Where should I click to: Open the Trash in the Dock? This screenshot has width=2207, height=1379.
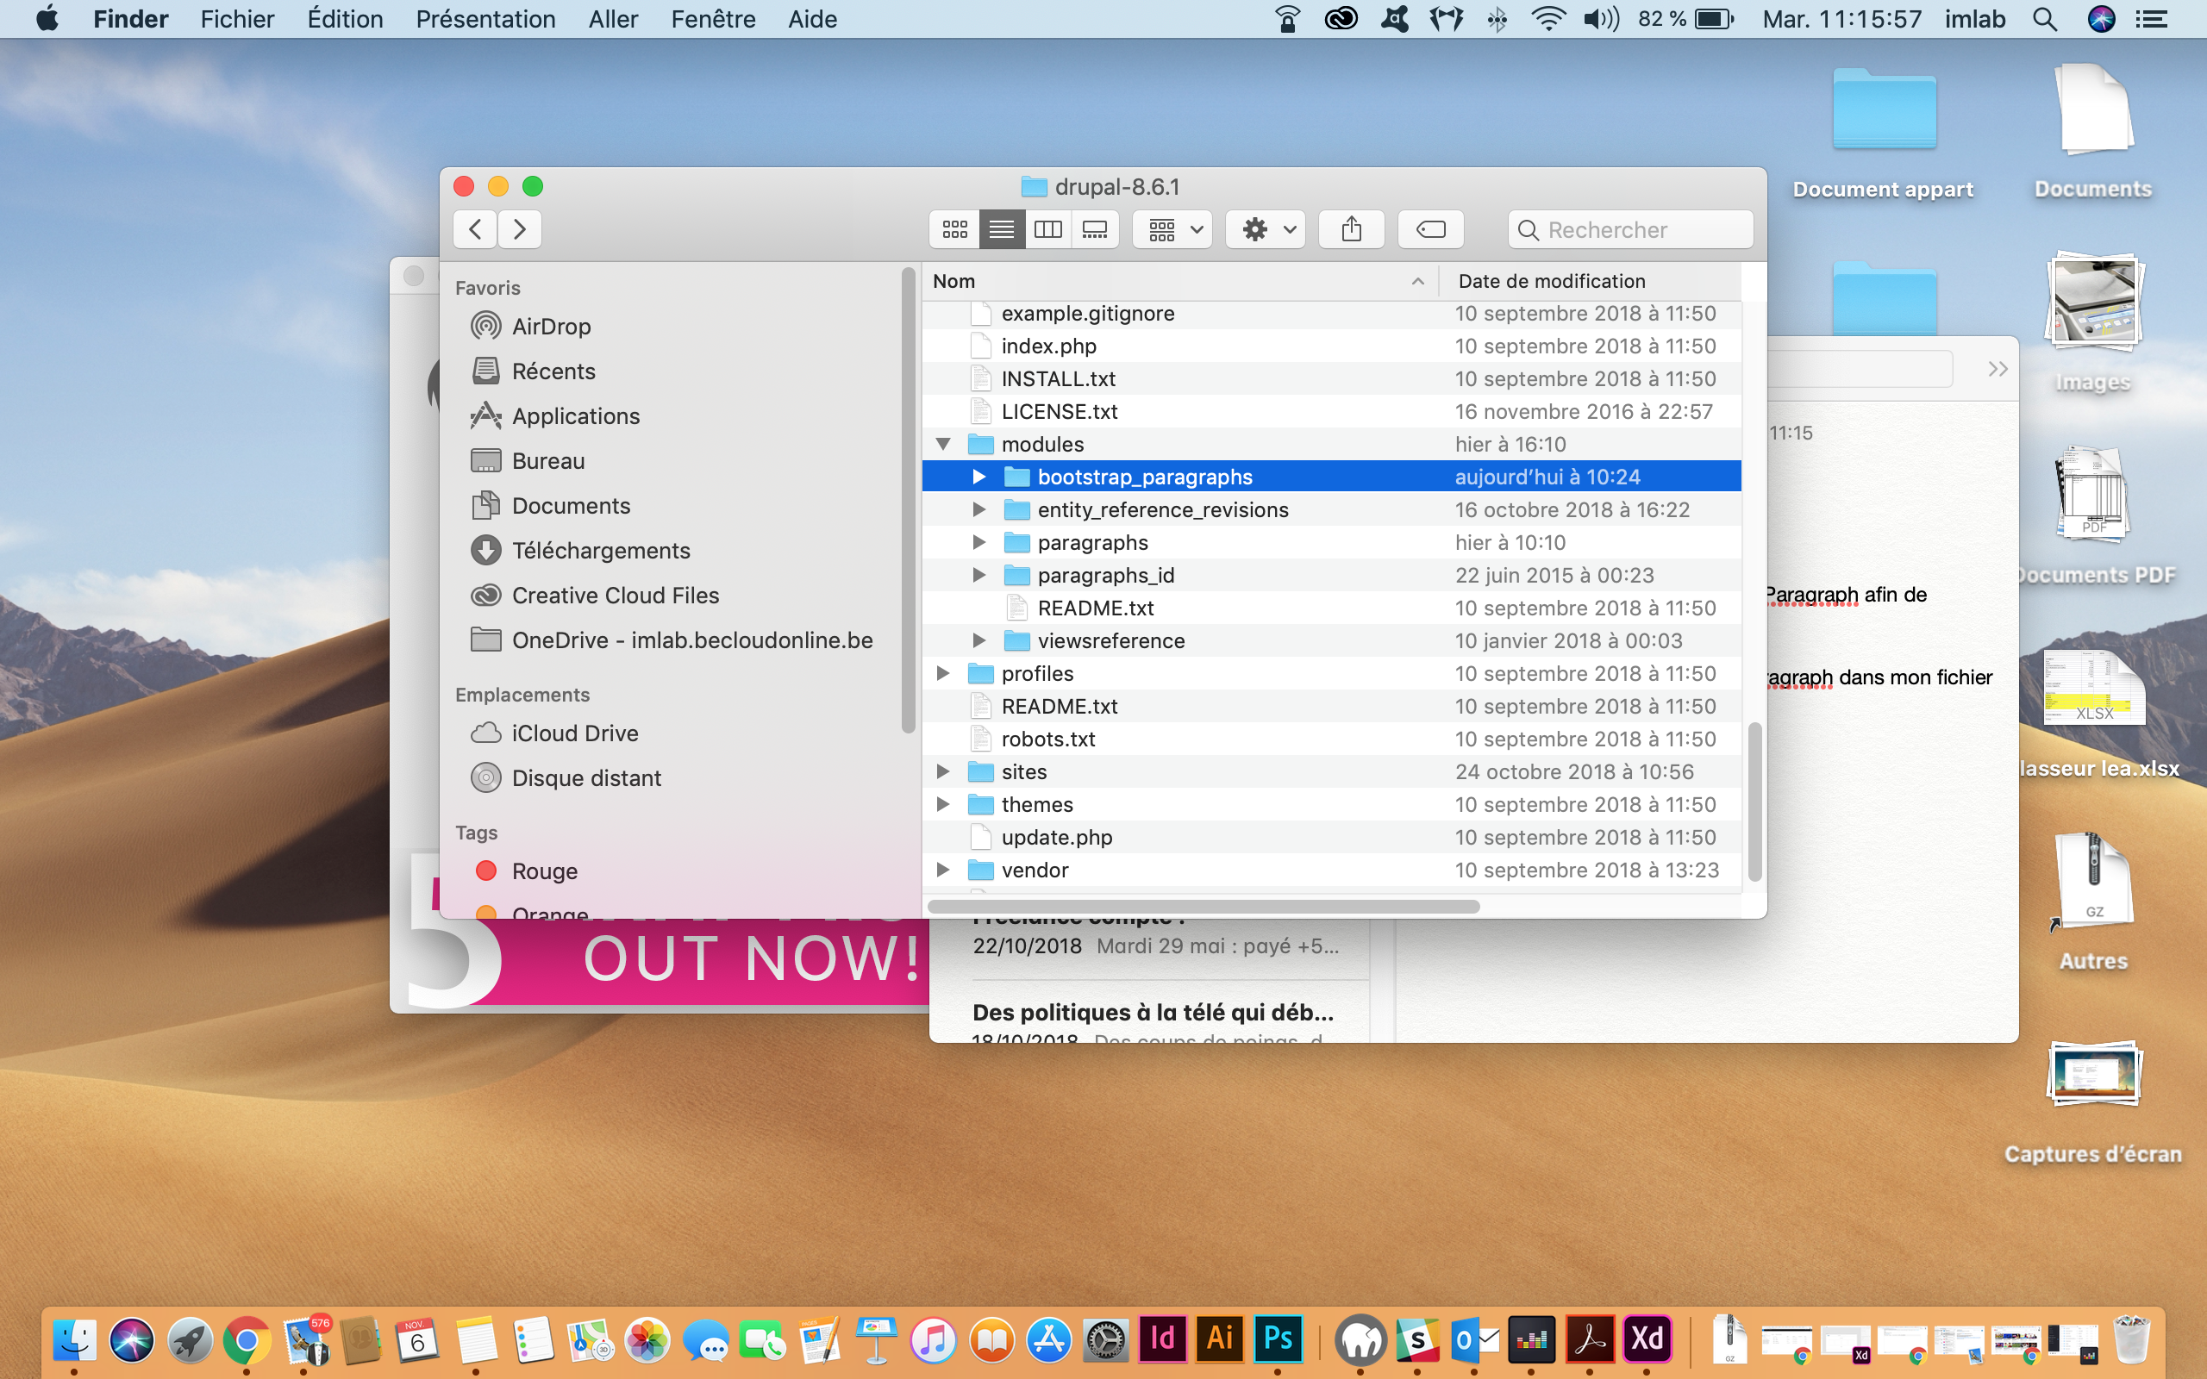[x=2131, y=1338]
